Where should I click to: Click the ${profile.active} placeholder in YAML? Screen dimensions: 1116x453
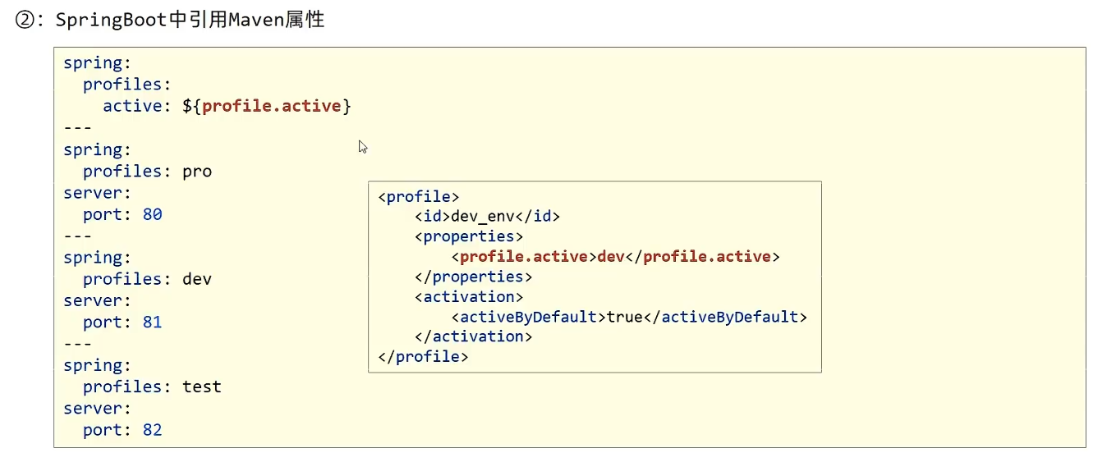point(267,106)
